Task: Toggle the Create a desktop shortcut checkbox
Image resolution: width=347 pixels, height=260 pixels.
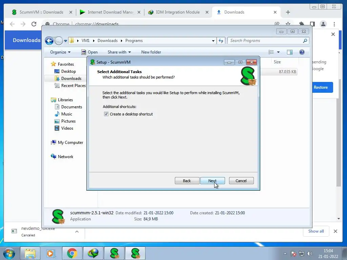Action: pyautogui.click(x=106, y=114)
